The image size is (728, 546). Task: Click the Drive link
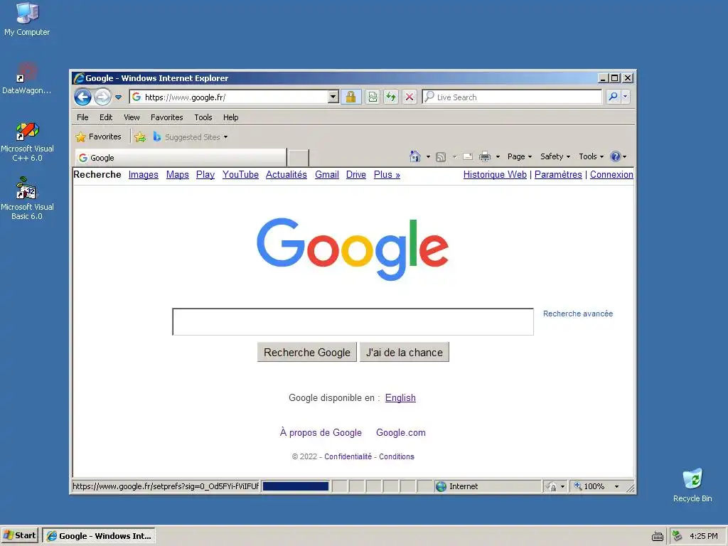[x=356, y=175]
